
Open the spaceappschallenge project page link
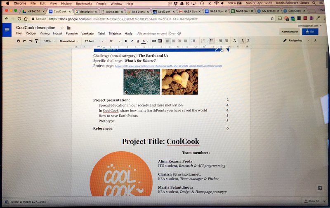(168, 66)
